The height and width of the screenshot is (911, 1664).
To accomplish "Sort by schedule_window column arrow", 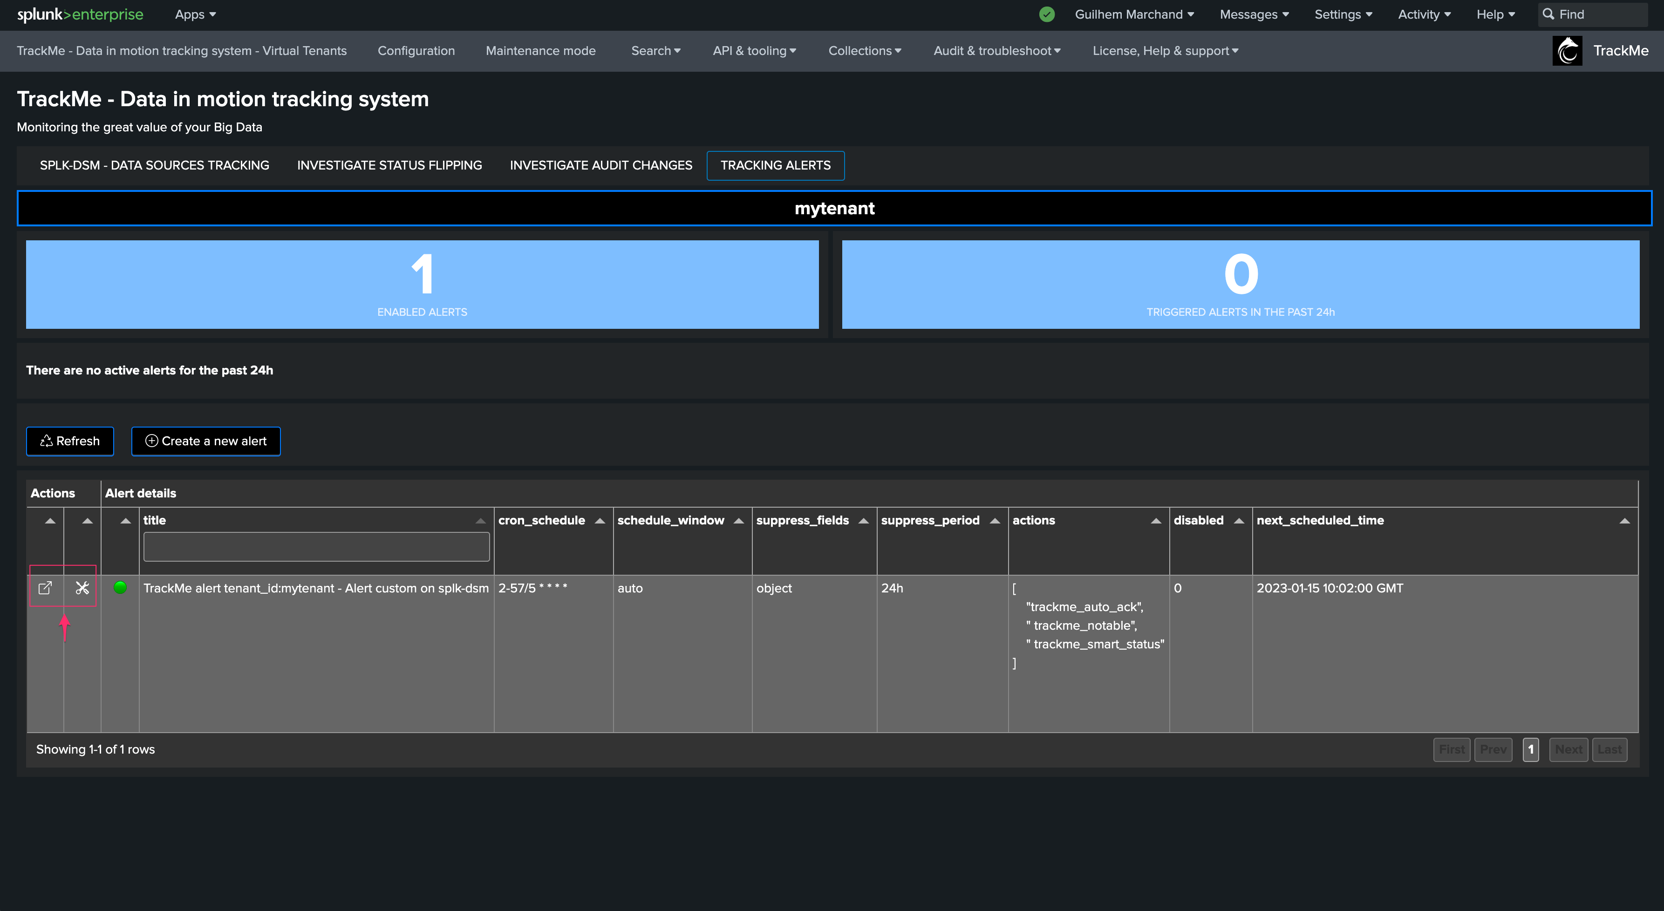I will click(739, 520).
